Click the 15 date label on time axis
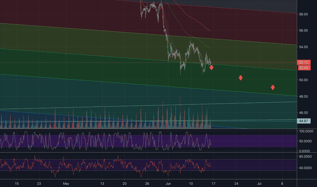This screenshot has width=317, height=187. click(x=17, y=184)
